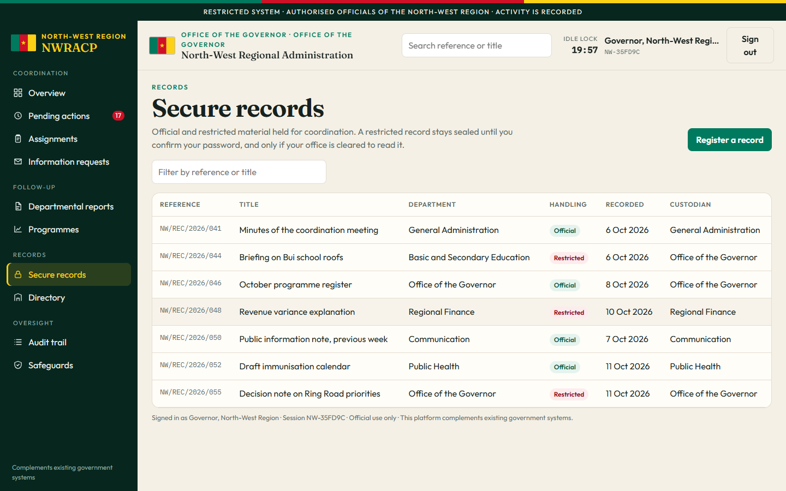The image size is (786, 491).
Task: Click the HANDLING column header
Action: (x=568, y=205)
